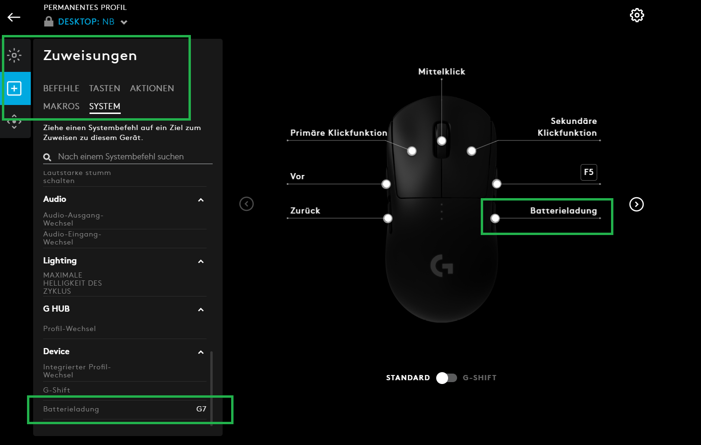Collapse the Device section
This screenshot has height=445, width=701.
pos(201,352)
